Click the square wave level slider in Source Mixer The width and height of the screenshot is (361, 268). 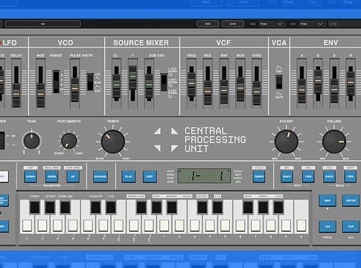click(116, 86)
